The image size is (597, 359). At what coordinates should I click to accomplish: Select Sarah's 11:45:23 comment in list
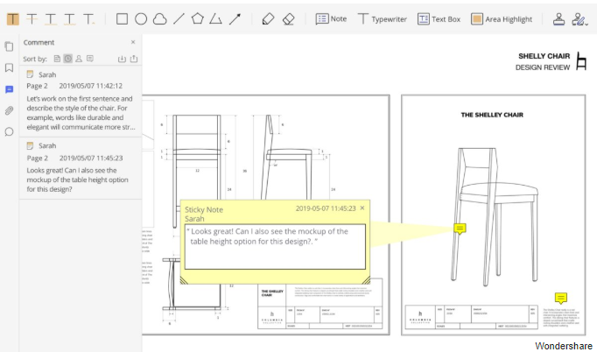81,168
